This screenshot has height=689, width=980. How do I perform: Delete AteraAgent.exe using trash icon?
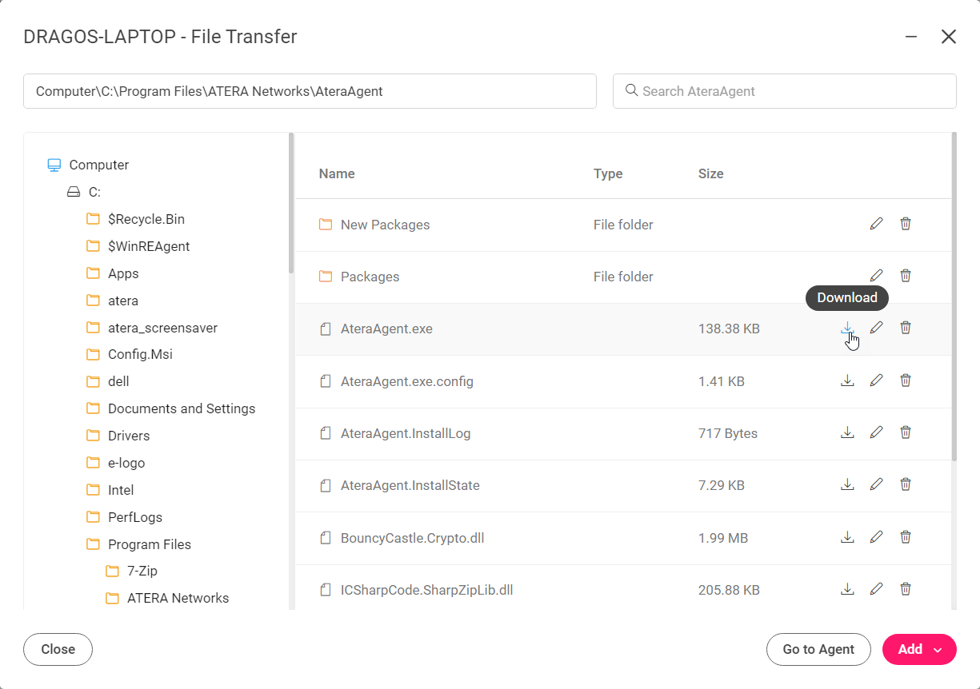click(x=906, y=328)
